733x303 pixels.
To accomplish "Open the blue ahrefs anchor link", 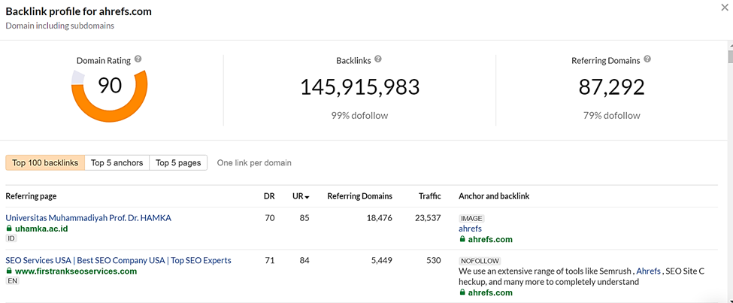I will coord(471,229).
